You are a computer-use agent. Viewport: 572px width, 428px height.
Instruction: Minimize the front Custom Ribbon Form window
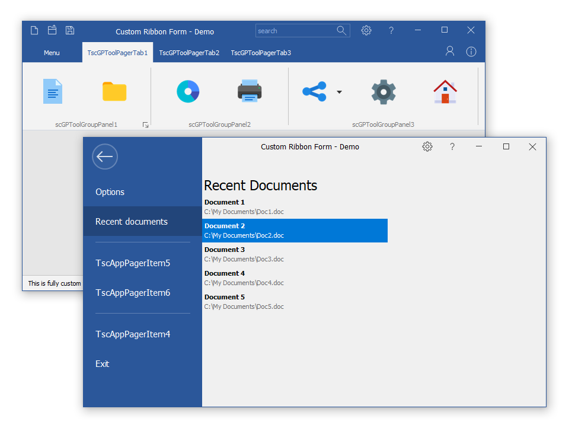pos(479,146)
